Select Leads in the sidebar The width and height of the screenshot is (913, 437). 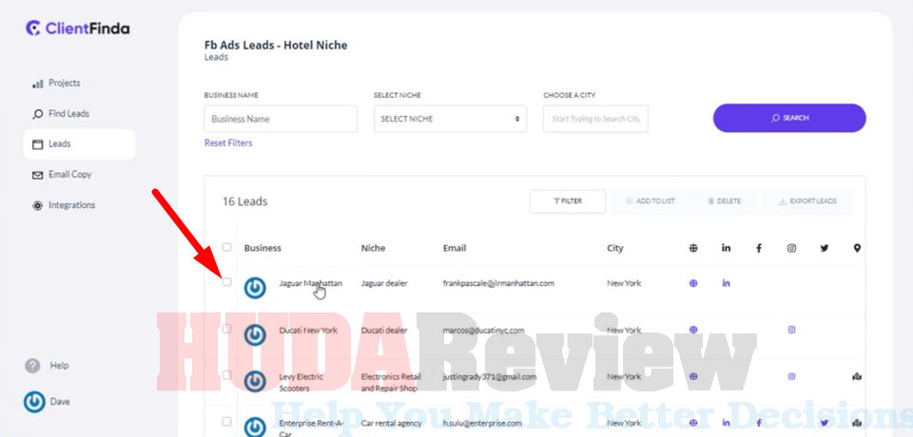tap(79, 143)
